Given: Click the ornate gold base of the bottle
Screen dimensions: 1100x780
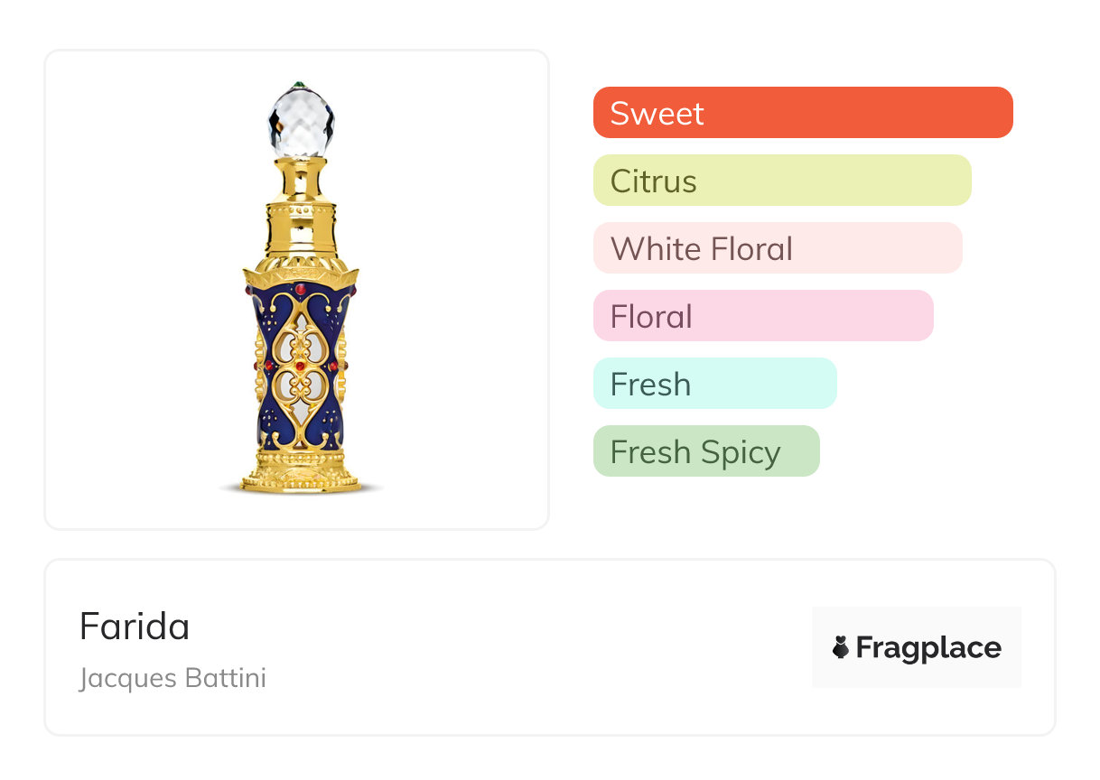Looking at the screenshot, I should tap(301, 469).
